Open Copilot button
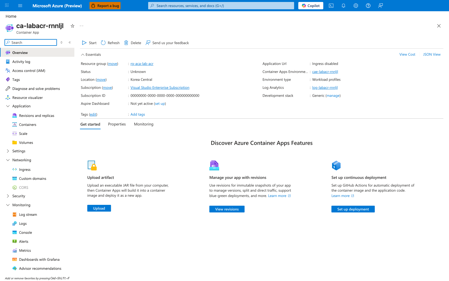Viewport: 449px width, 281px height. [311, 6]
